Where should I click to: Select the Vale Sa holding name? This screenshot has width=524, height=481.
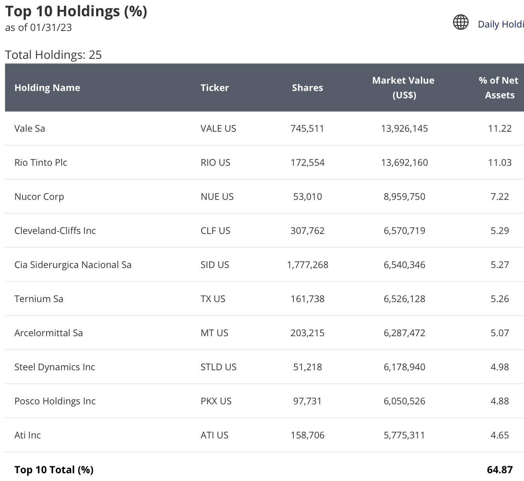coord(30,128)
